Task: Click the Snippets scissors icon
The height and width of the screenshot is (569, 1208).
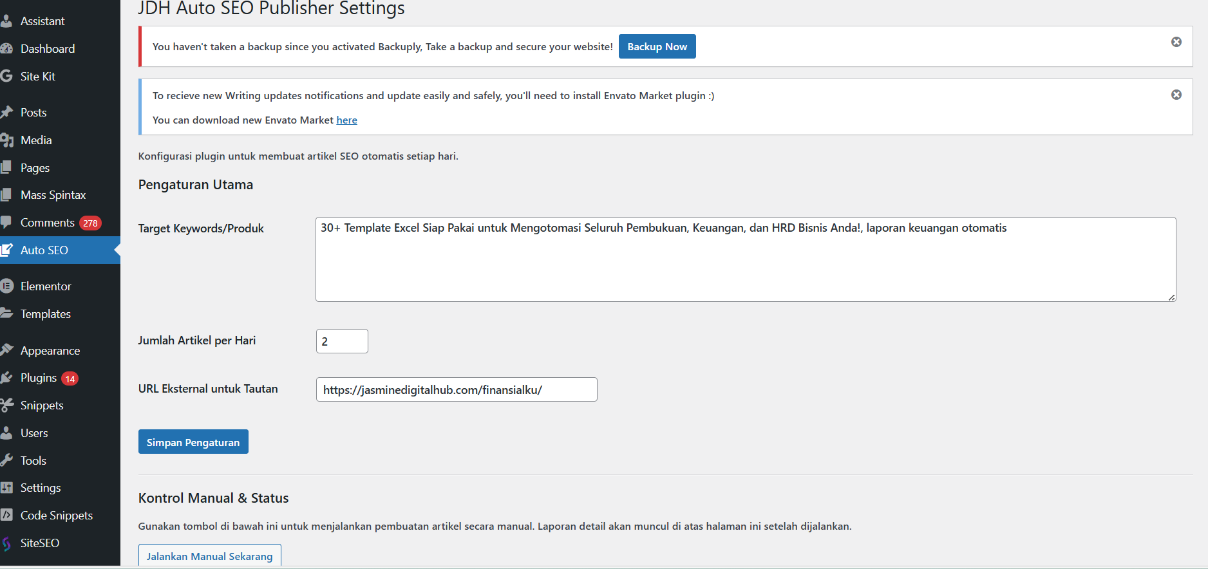Action: click(x=6, y=406)
